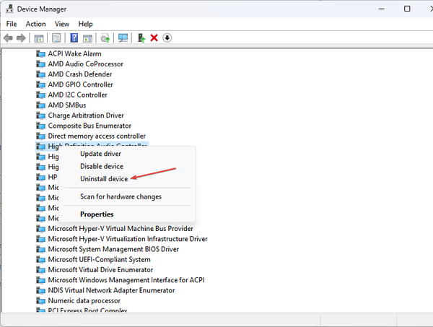Screen dimensions: 433x327
Task: Select the AMD SMBus device
Action: tap(66, 105)
